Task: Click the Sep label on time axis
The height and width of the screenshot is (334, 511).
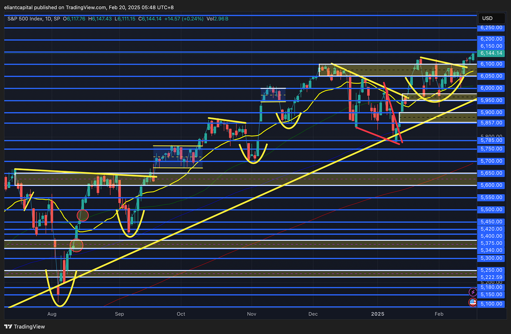Action: pos(119,314)
